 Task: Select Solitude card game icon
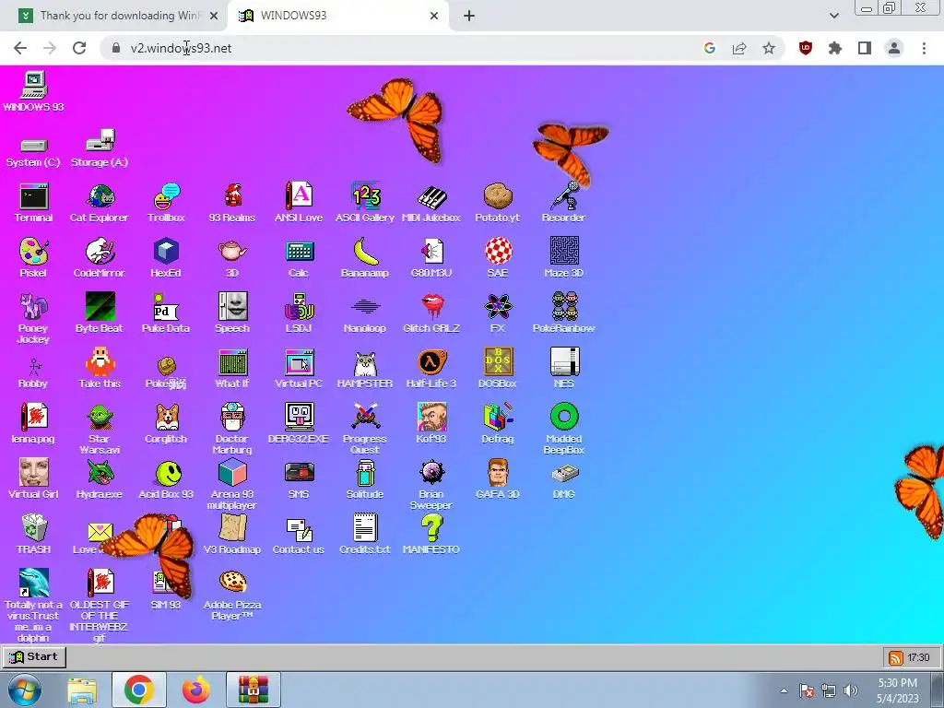(365, 479)
